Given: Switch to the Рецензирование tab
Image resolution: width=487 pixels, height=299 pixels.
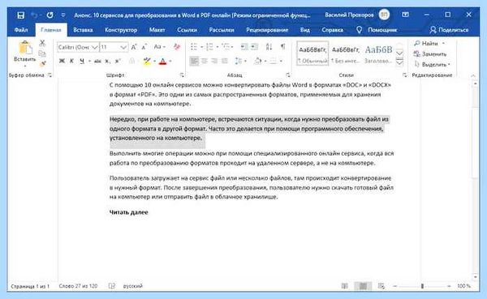Looking at the screenshot, I should (267, 30).
